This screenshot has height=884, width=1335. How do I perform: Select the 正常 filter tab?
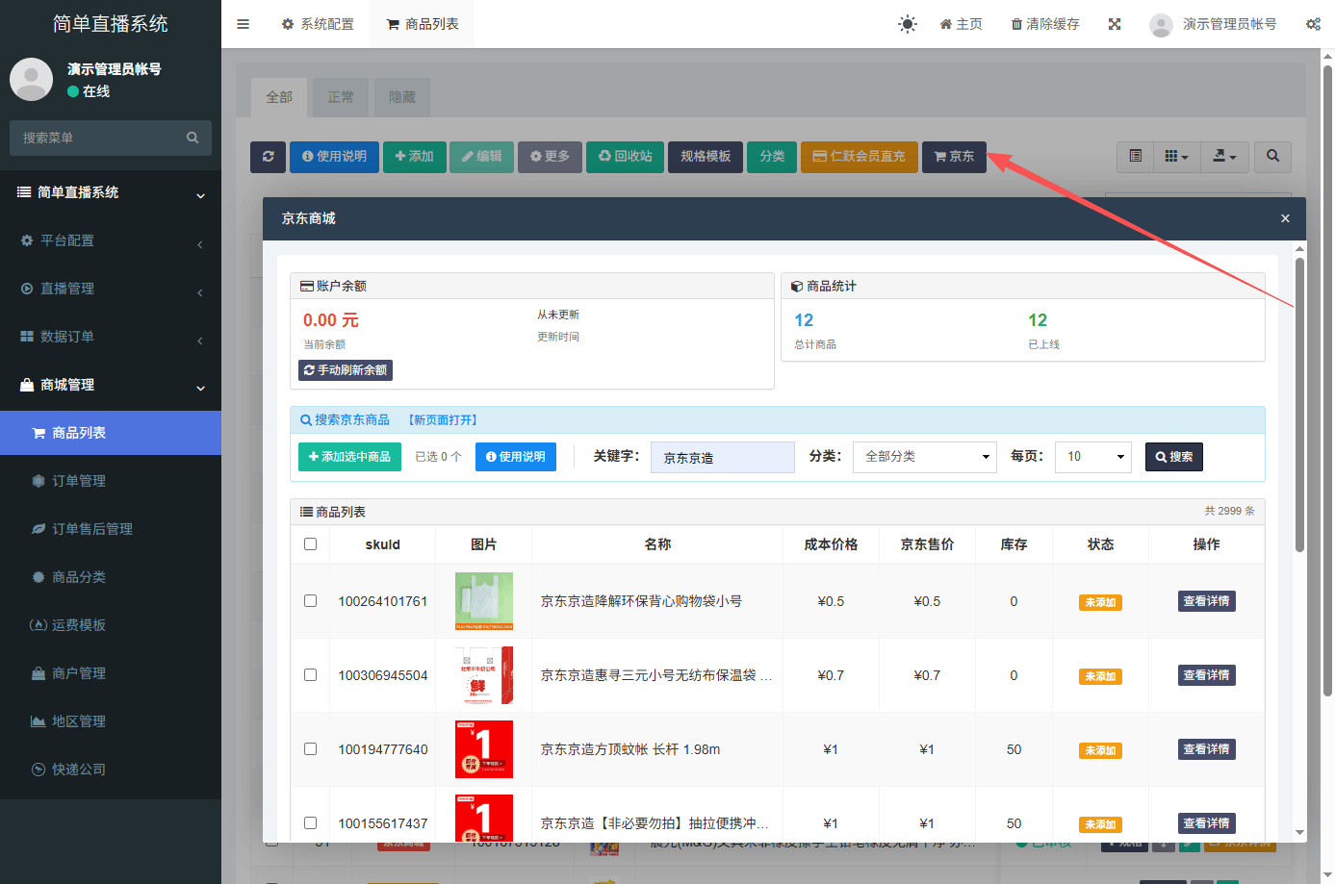pyautogui.click(x=341, y=97)
